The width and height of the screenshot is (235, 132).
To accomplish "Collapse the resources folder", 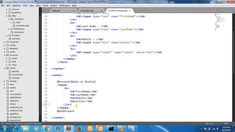I will (x=4, y=55).
